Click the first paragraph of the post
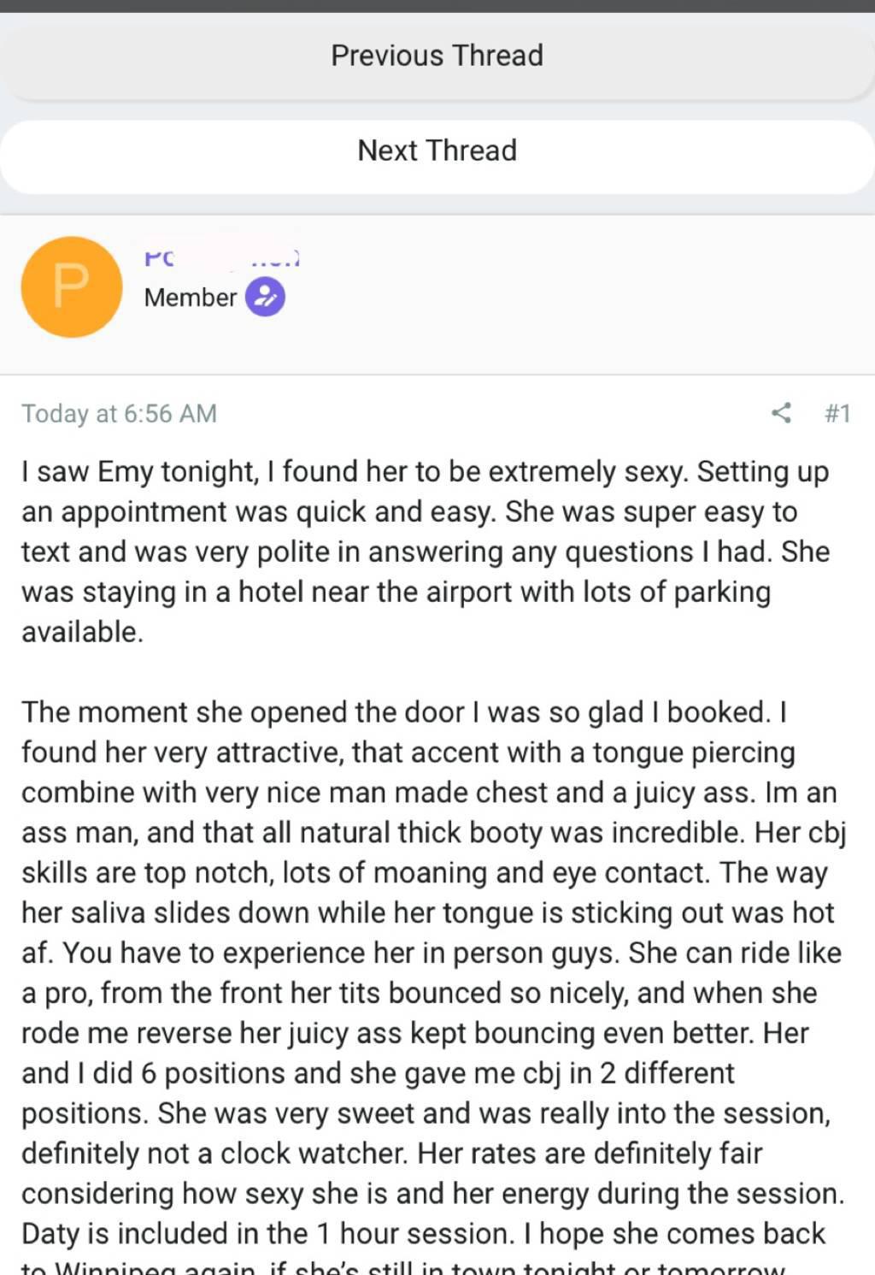 point(425,552)
